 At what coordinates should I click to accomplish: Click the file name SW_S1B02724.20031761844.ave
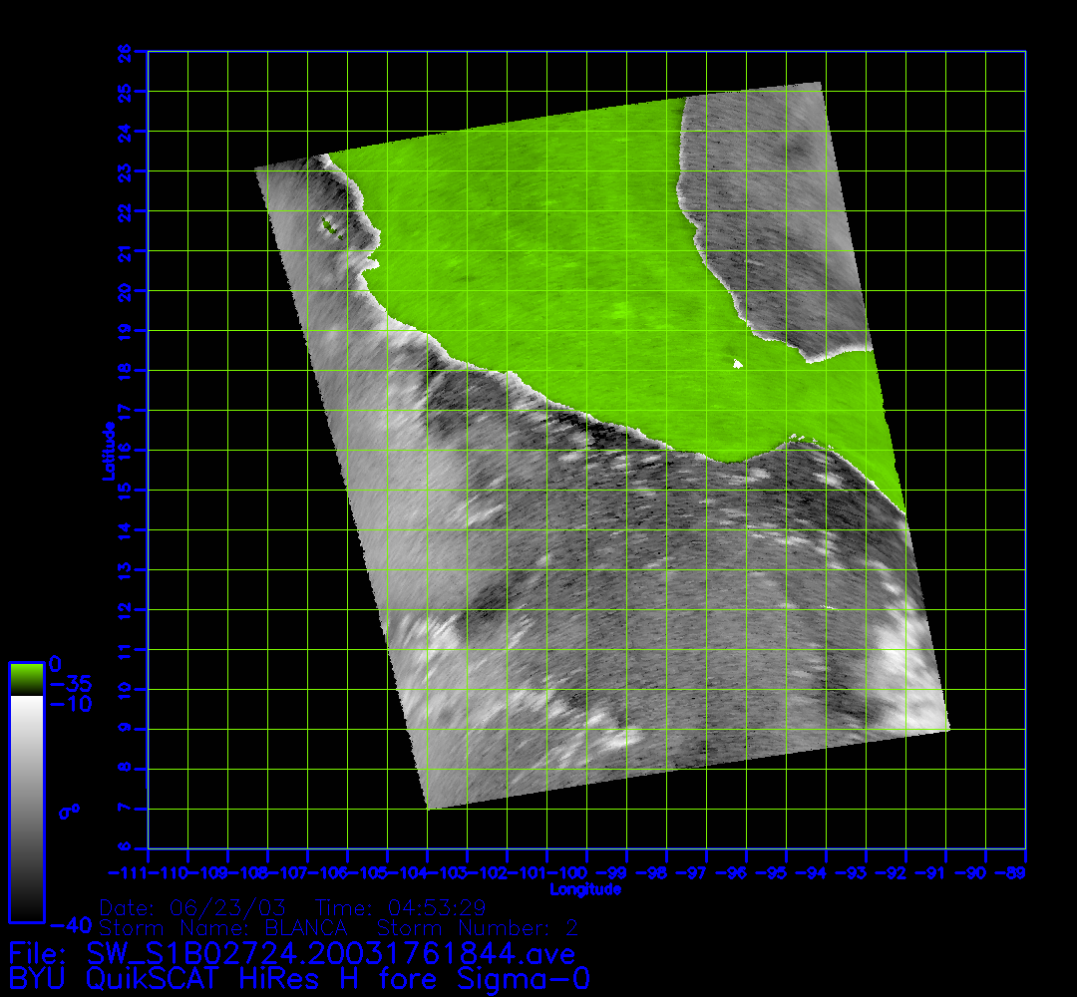point(330,954)
